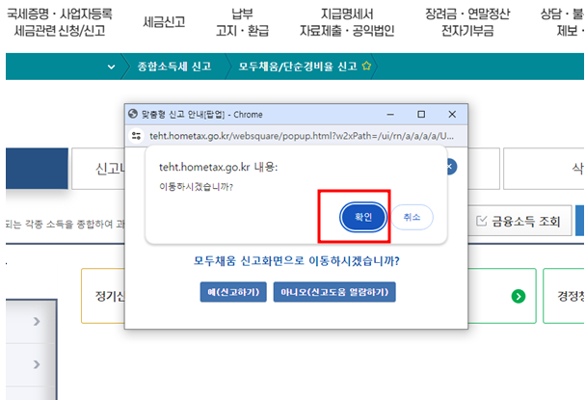Select 모두채움/단순경비율 신고 breadcrumb

coord(298,67)
